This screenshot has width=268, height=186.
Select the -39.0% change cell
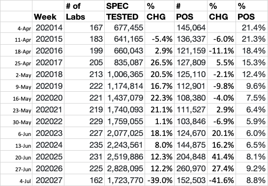click(159, 180)
